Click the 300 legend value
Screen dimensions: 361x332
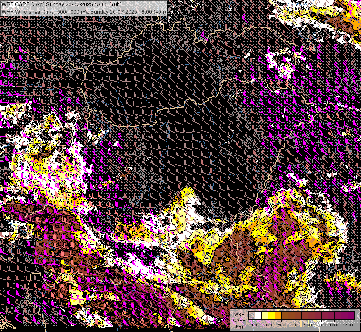click(268, 325)
